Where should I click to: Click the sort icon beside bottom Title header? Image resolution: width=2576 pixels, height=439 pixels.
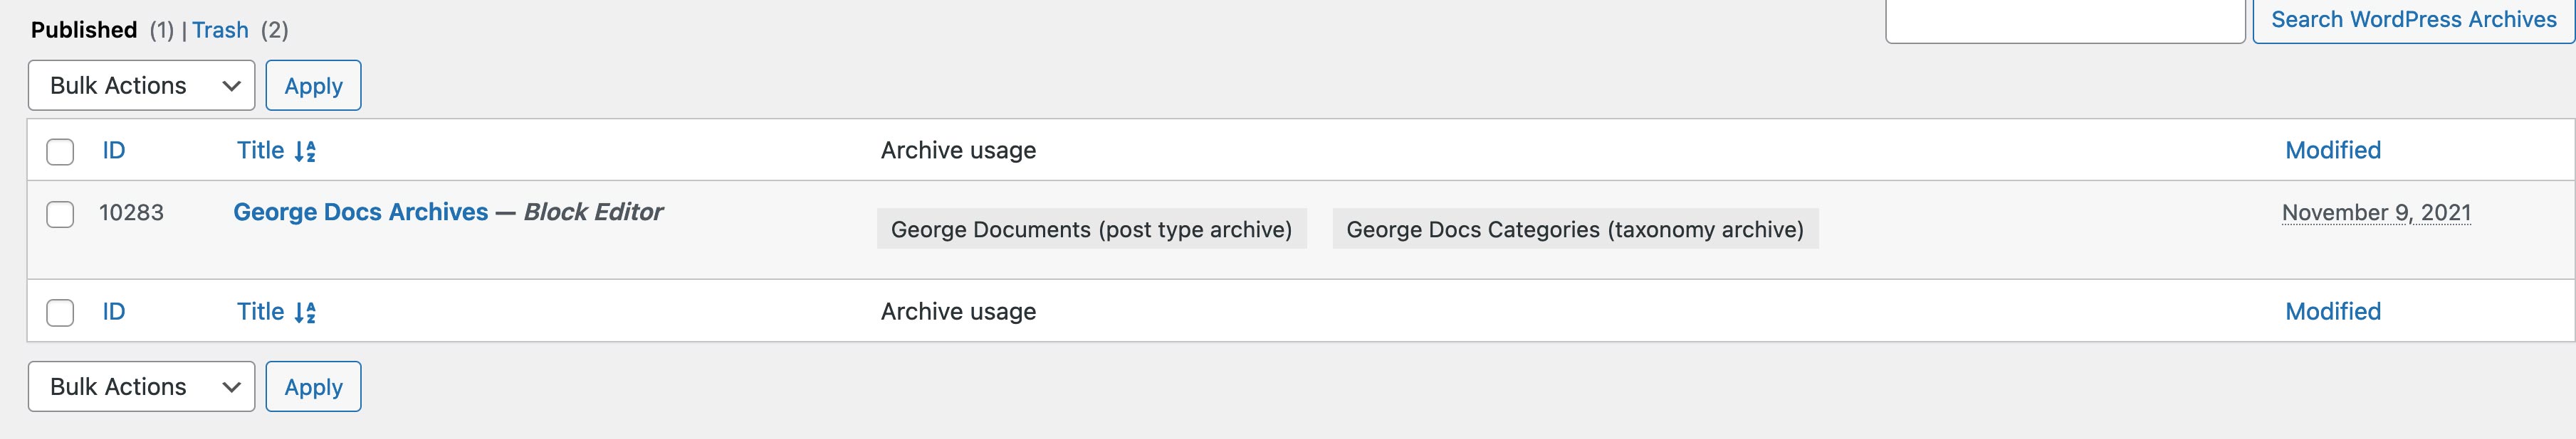tap(305, 313)
